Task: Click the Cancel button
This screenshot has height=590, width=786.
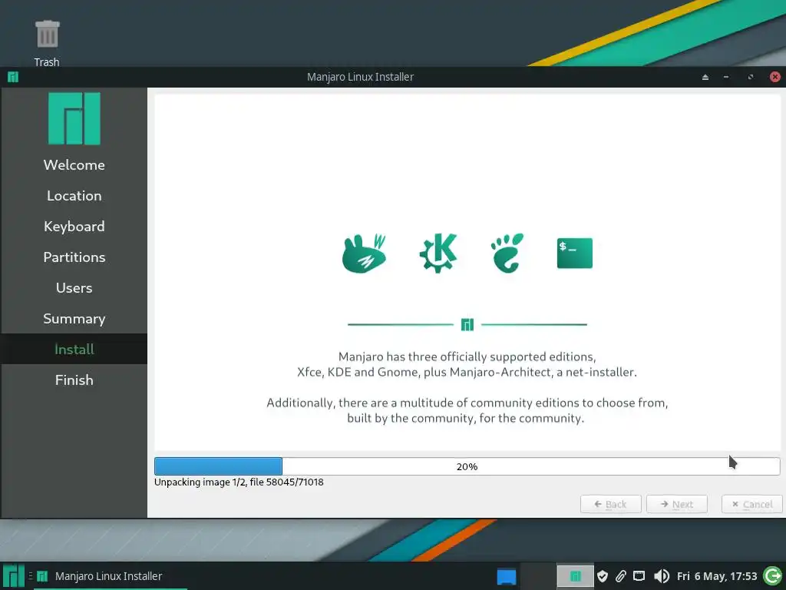Action: pyautogui.click(x=752, y=504)
